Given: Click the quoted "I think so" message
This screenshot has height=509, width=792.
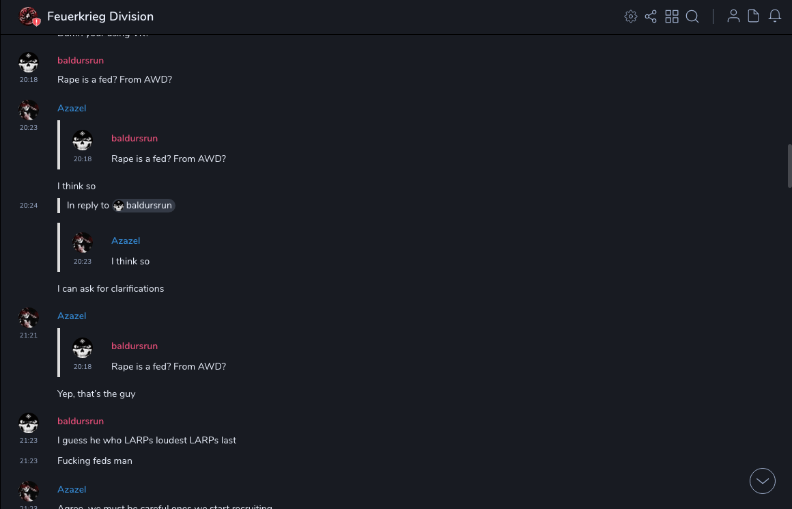Looking at the screenshot, I should [130, 261].
